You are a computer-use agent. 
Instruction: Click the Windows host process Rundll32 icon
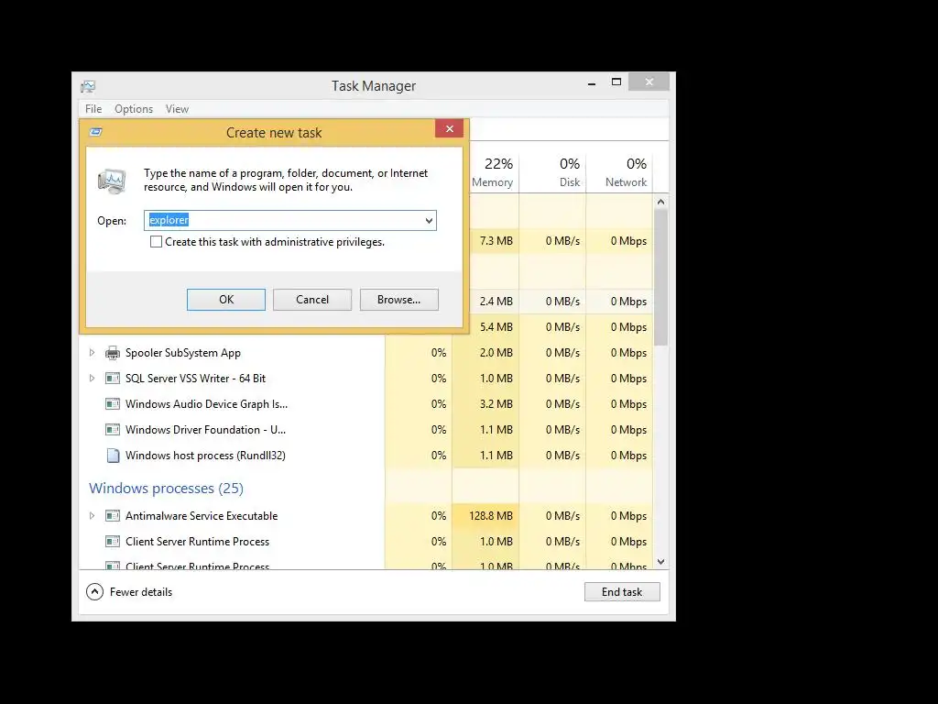click(x=113, y=456)
